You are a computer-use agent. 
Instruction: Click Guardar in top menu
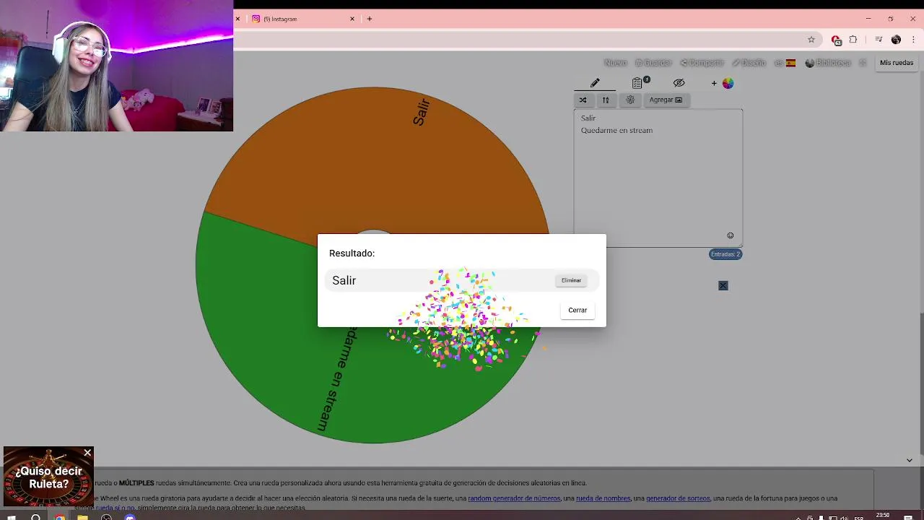[x=653, y=63]
